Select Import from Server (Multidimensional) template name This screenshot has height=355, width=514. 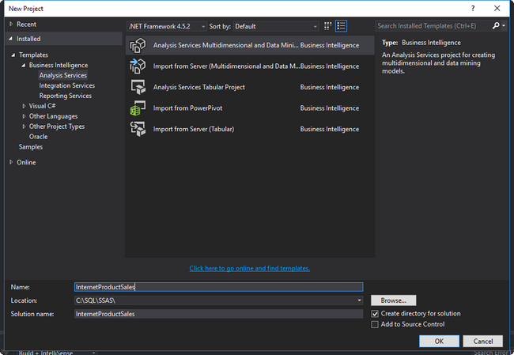pyautogui.click(x=226, y=66)
